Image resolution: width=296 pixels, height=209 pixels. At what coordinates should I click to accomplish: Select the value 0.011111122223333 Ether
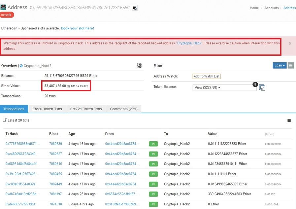pyautogui.click(x=227, y=144)
